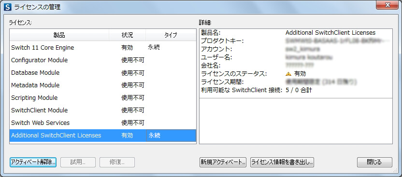Click the 新規アクティベート button
Viewport: 402px width, 177px height.
point(223,162)
